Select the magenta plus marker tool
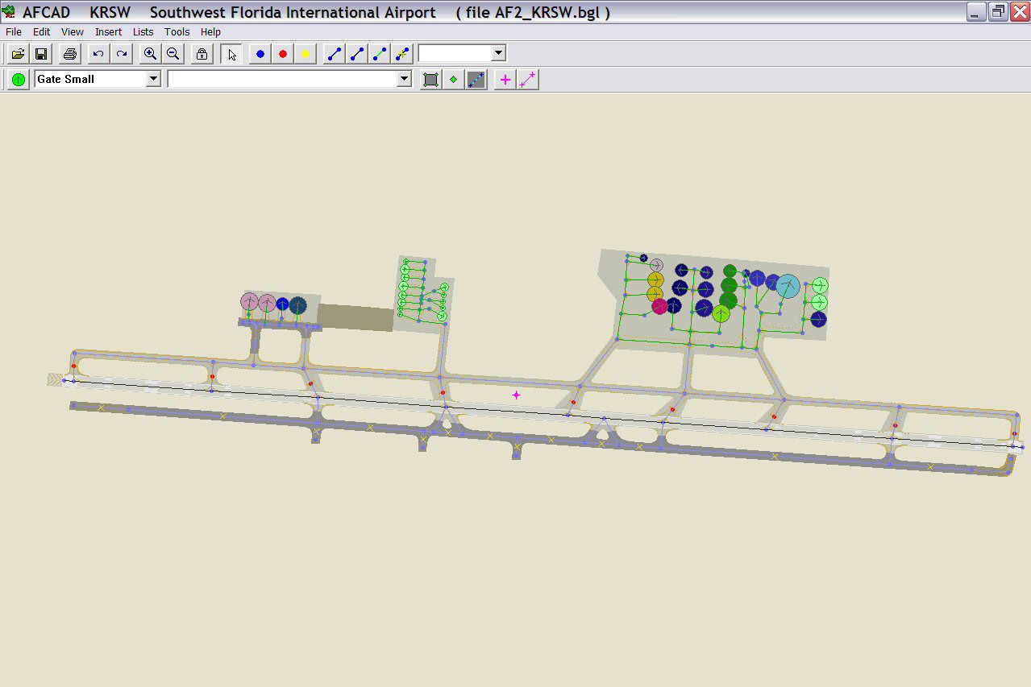Viewport: 1031px width, 687px height. click(505, 79)
